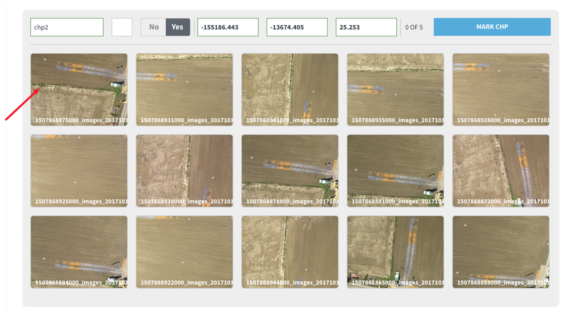Open thumbnail 1507868872000_images
Image resolution: width=572 pixels, height=317 pixels.
501,171
